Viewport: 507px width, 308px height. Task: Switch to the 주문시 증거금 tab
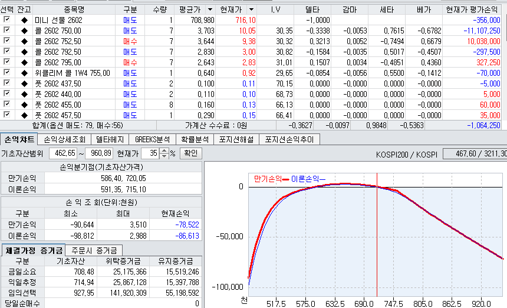click(94, 250)
